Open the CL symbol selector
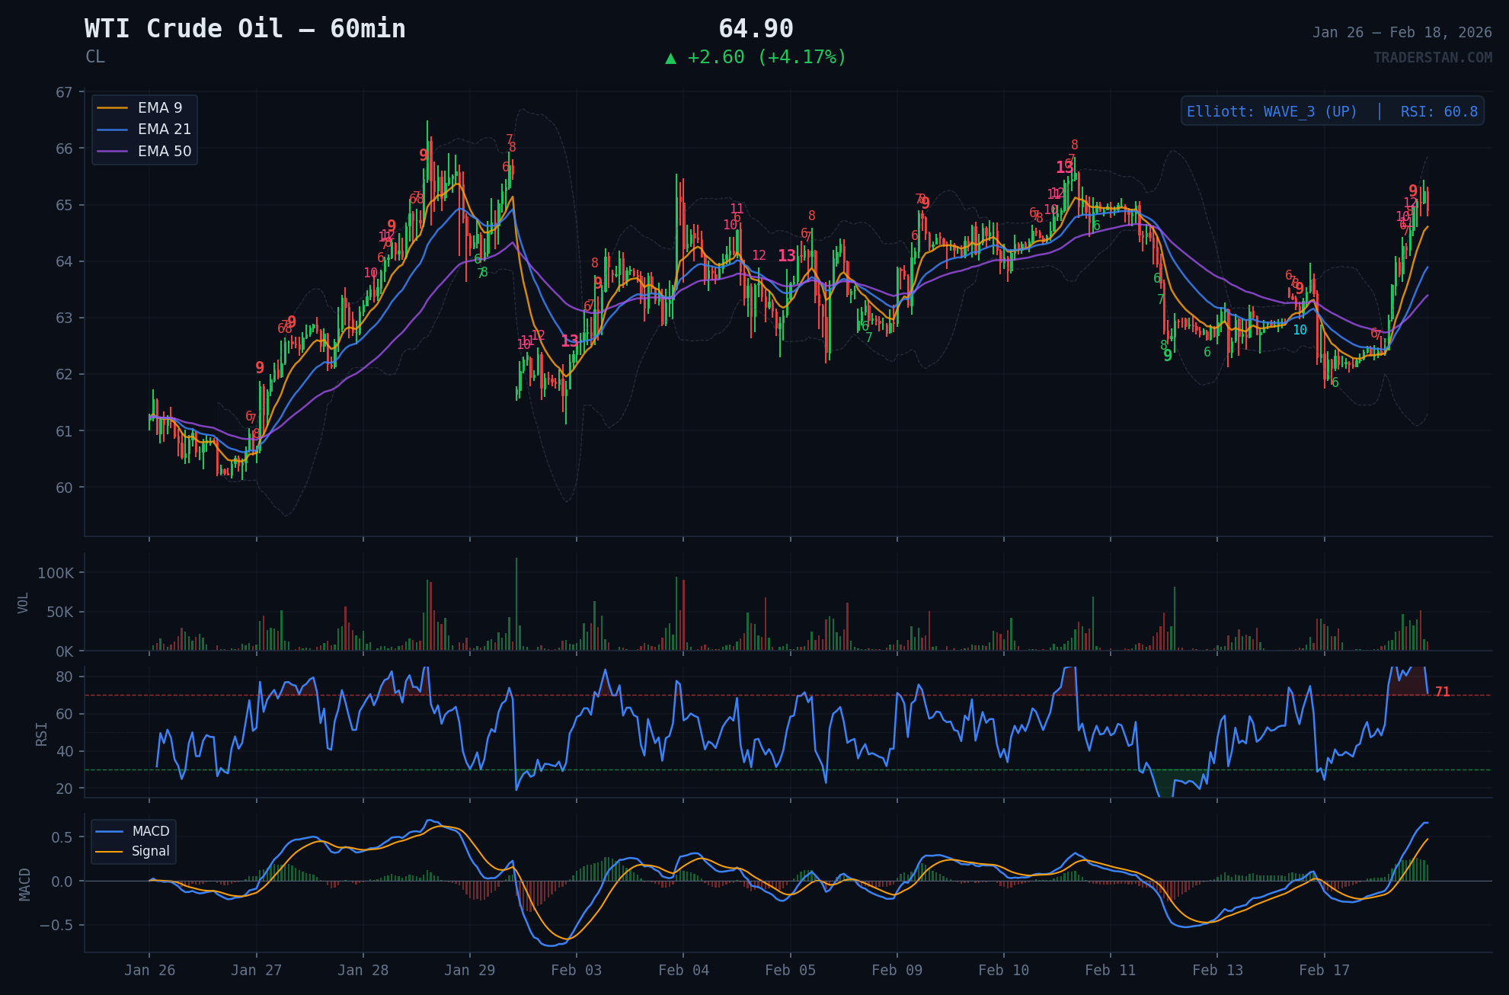 tap(95, 56)
